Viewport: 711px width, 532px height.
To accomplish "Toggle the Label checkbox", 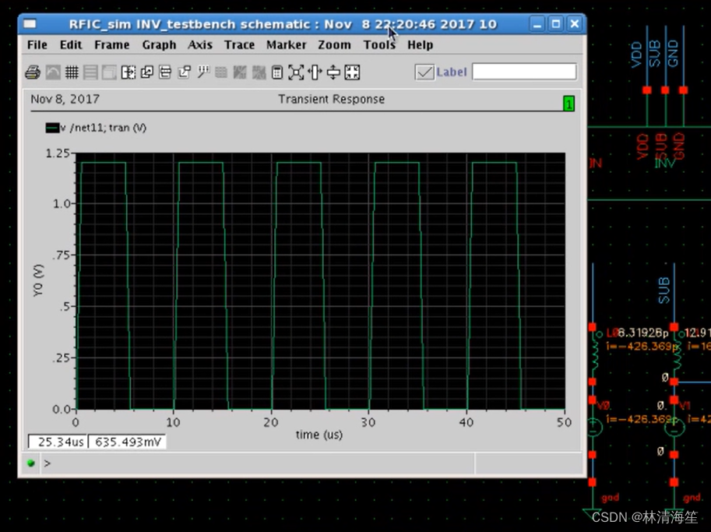I will pyautogui.click(x=424, y=72).
